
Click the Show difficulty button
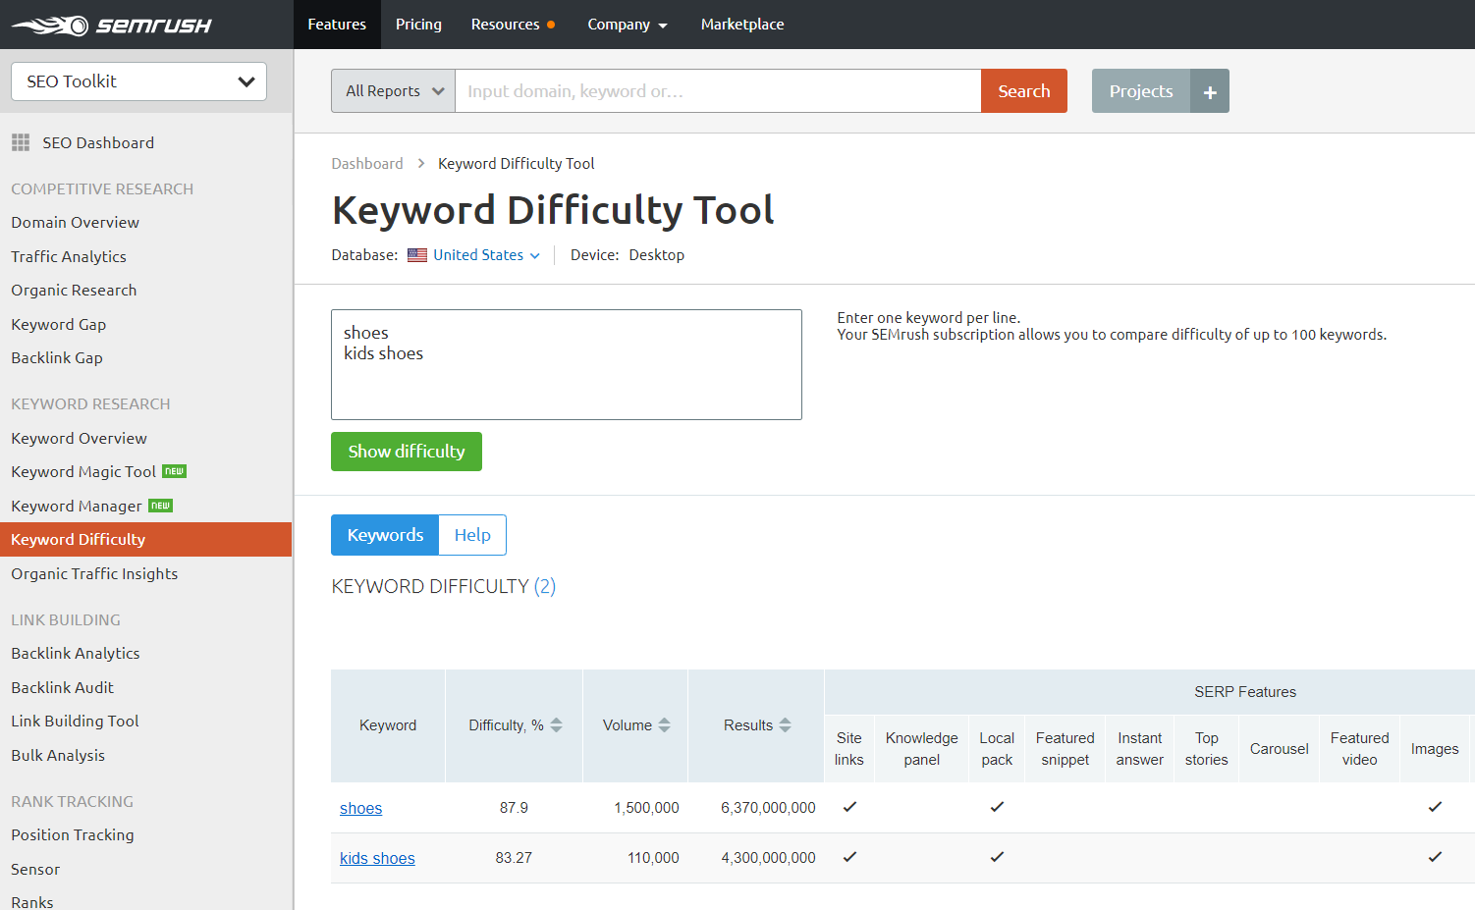coord(406,452)
